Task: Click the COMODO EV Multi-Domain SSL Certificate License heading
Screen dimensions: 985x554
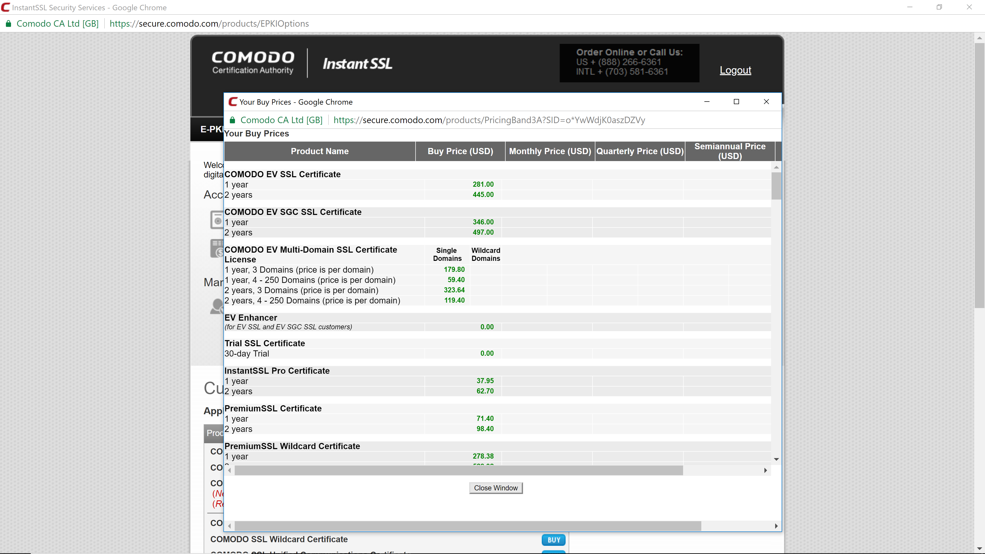Action: 310,255
